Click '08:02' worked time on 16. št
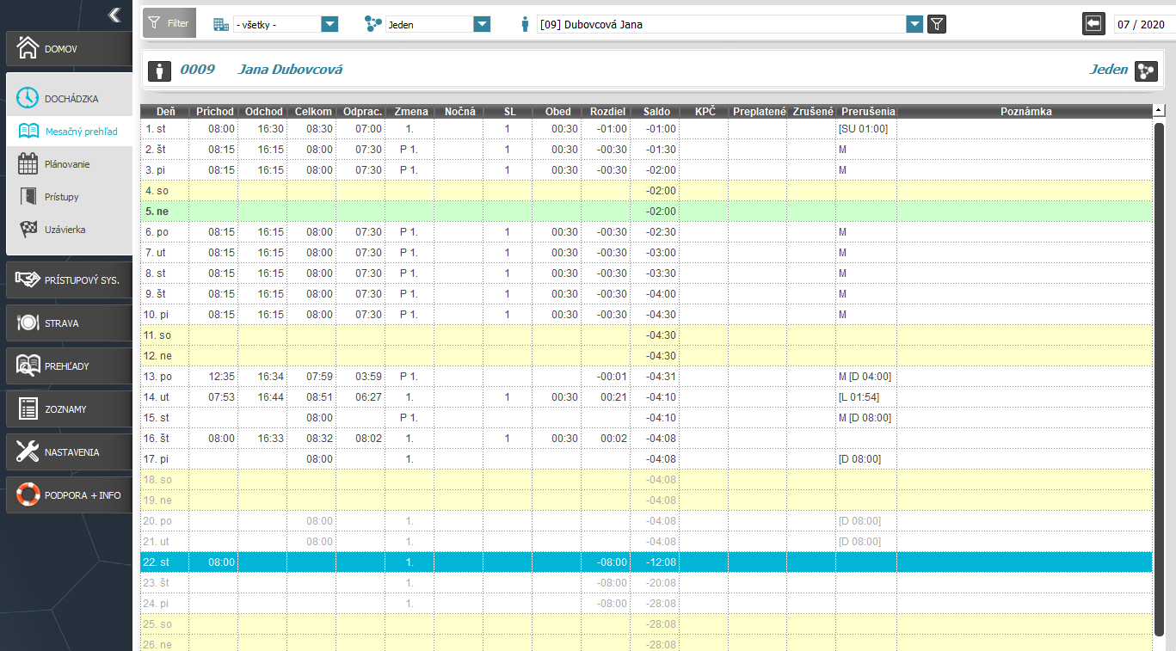This screenshot has height=651, width=1176. (368, 439)
